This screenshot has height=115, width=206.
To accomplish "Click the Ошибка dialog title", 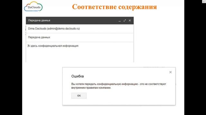I will (x=78, y=76).
